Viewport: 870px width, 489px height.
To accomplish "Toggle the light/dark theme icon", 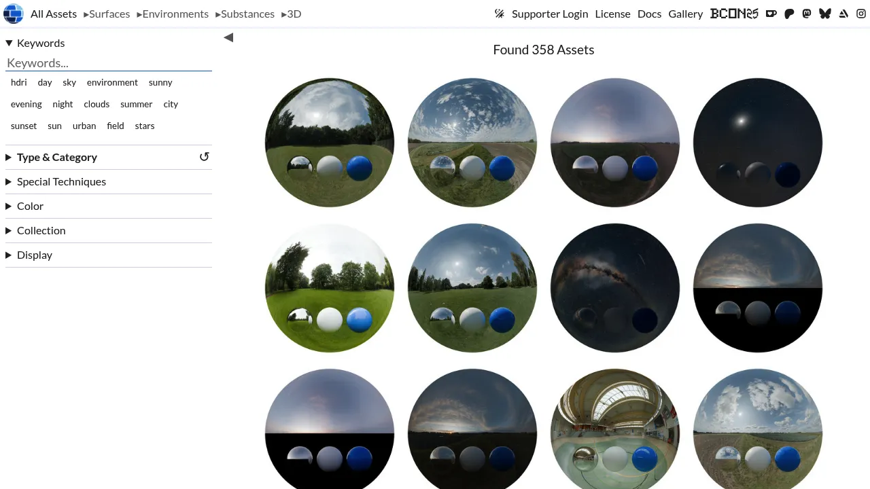I will [x=500, y=14].
